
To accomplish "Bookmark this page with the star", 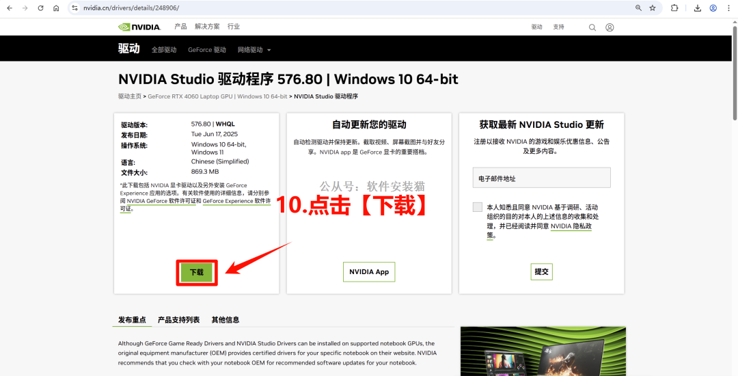I will [x=653, y=8].
